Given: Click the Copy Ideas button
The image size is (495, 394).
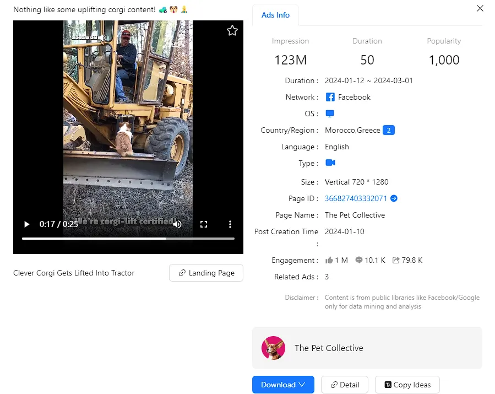Looking at the screenshot, I should 407,385.
